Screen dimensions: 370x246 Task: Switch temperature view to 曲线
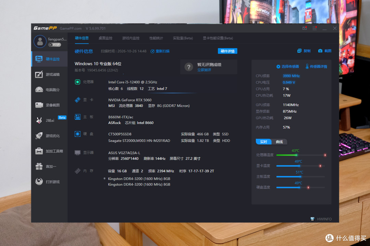click(279, 142)
